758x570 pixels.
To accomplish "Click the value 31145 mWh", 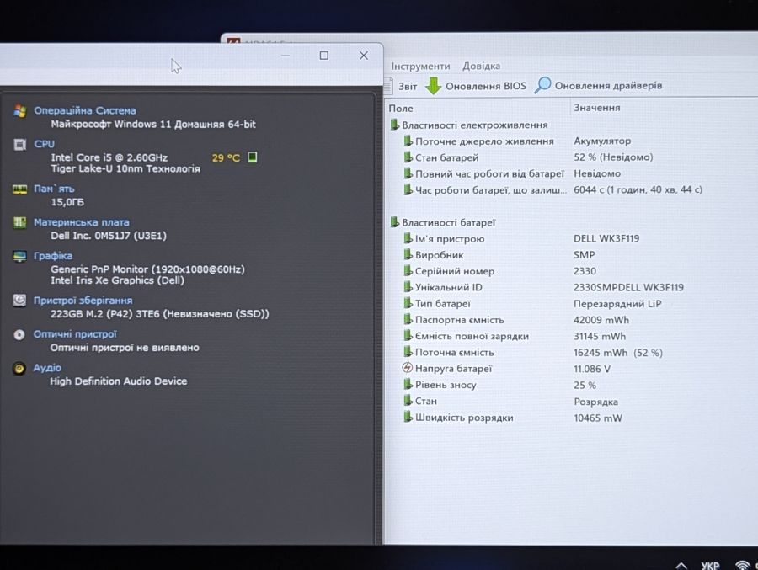I will coord(600,336).
